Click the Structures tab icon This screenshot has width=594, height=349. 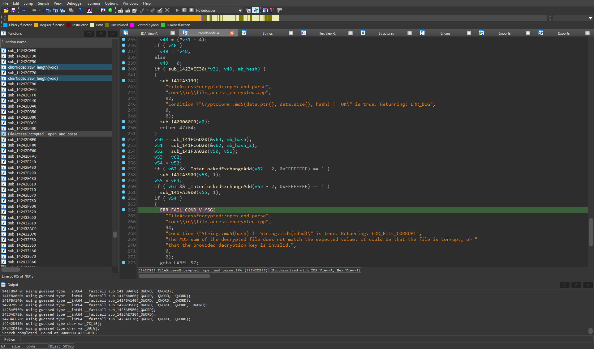point(363,33)
